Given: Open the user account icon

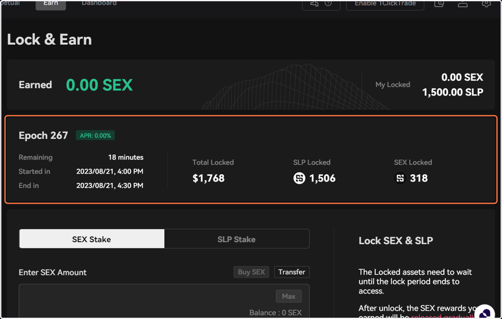Looking at the screenshot, I should click(x=463, y=4).
